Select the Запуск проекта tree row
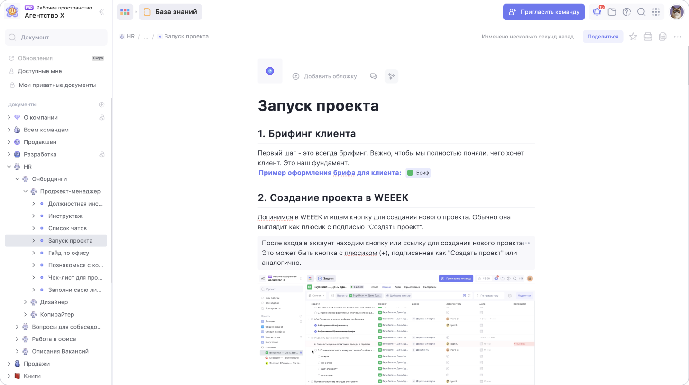 (56, 241)
